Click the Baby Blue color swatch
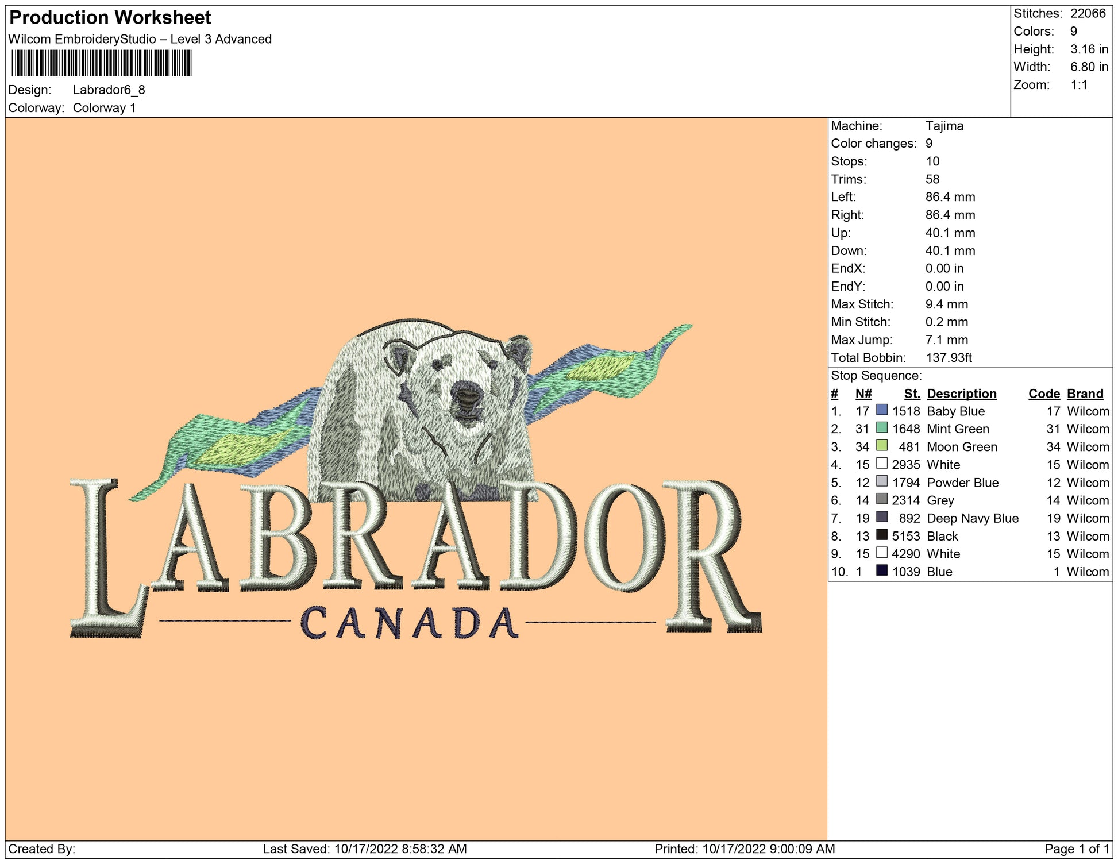 [881, 410]
